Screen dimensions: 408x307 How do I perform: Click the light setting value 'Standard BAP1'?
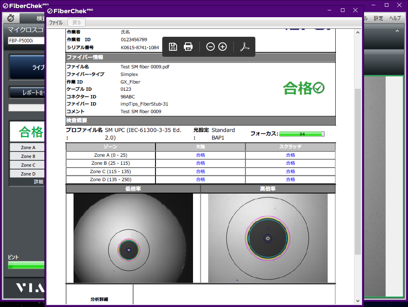click(x=223, y=134)
